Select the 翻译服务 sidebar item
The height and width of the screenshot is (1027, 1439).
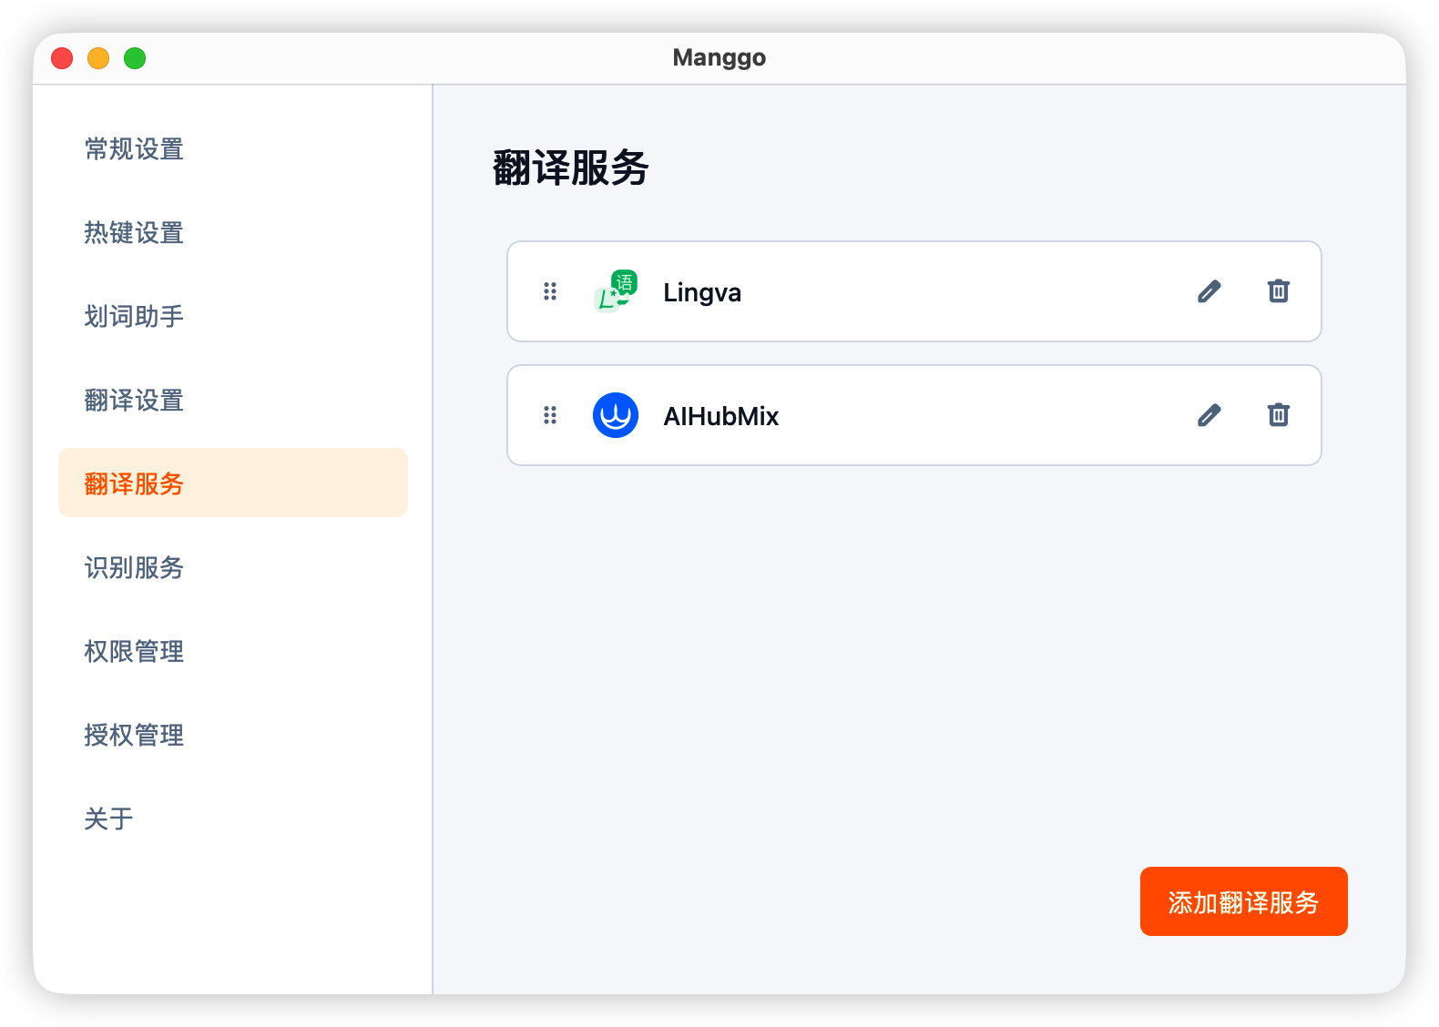(233, 483)
